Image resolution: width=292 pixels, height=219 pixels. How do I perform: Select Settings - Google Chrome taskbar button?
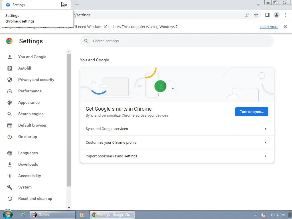(112, 215)
